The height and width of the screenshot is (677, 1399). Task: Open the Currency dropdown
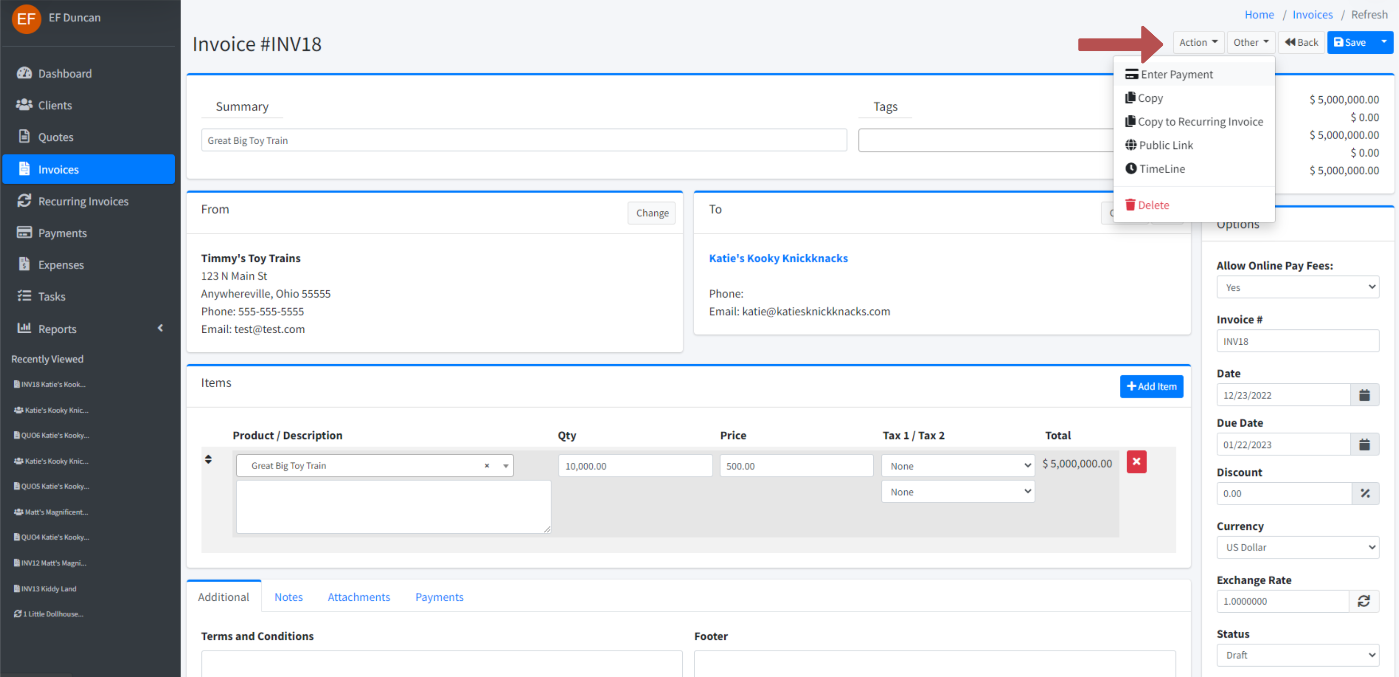[1297, 547]
